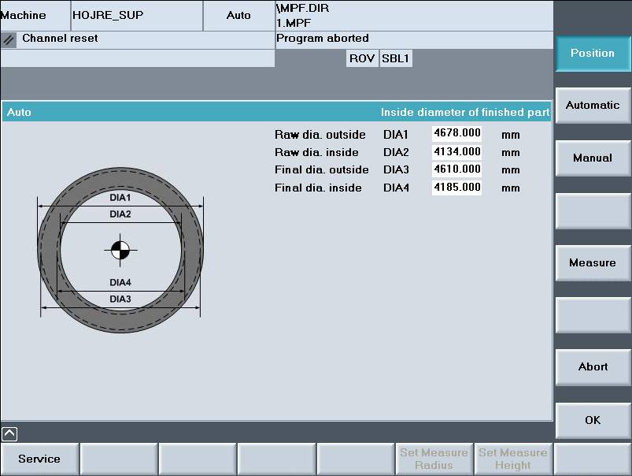
Task: Click the channel reset status icon
Action: [9, 39]
